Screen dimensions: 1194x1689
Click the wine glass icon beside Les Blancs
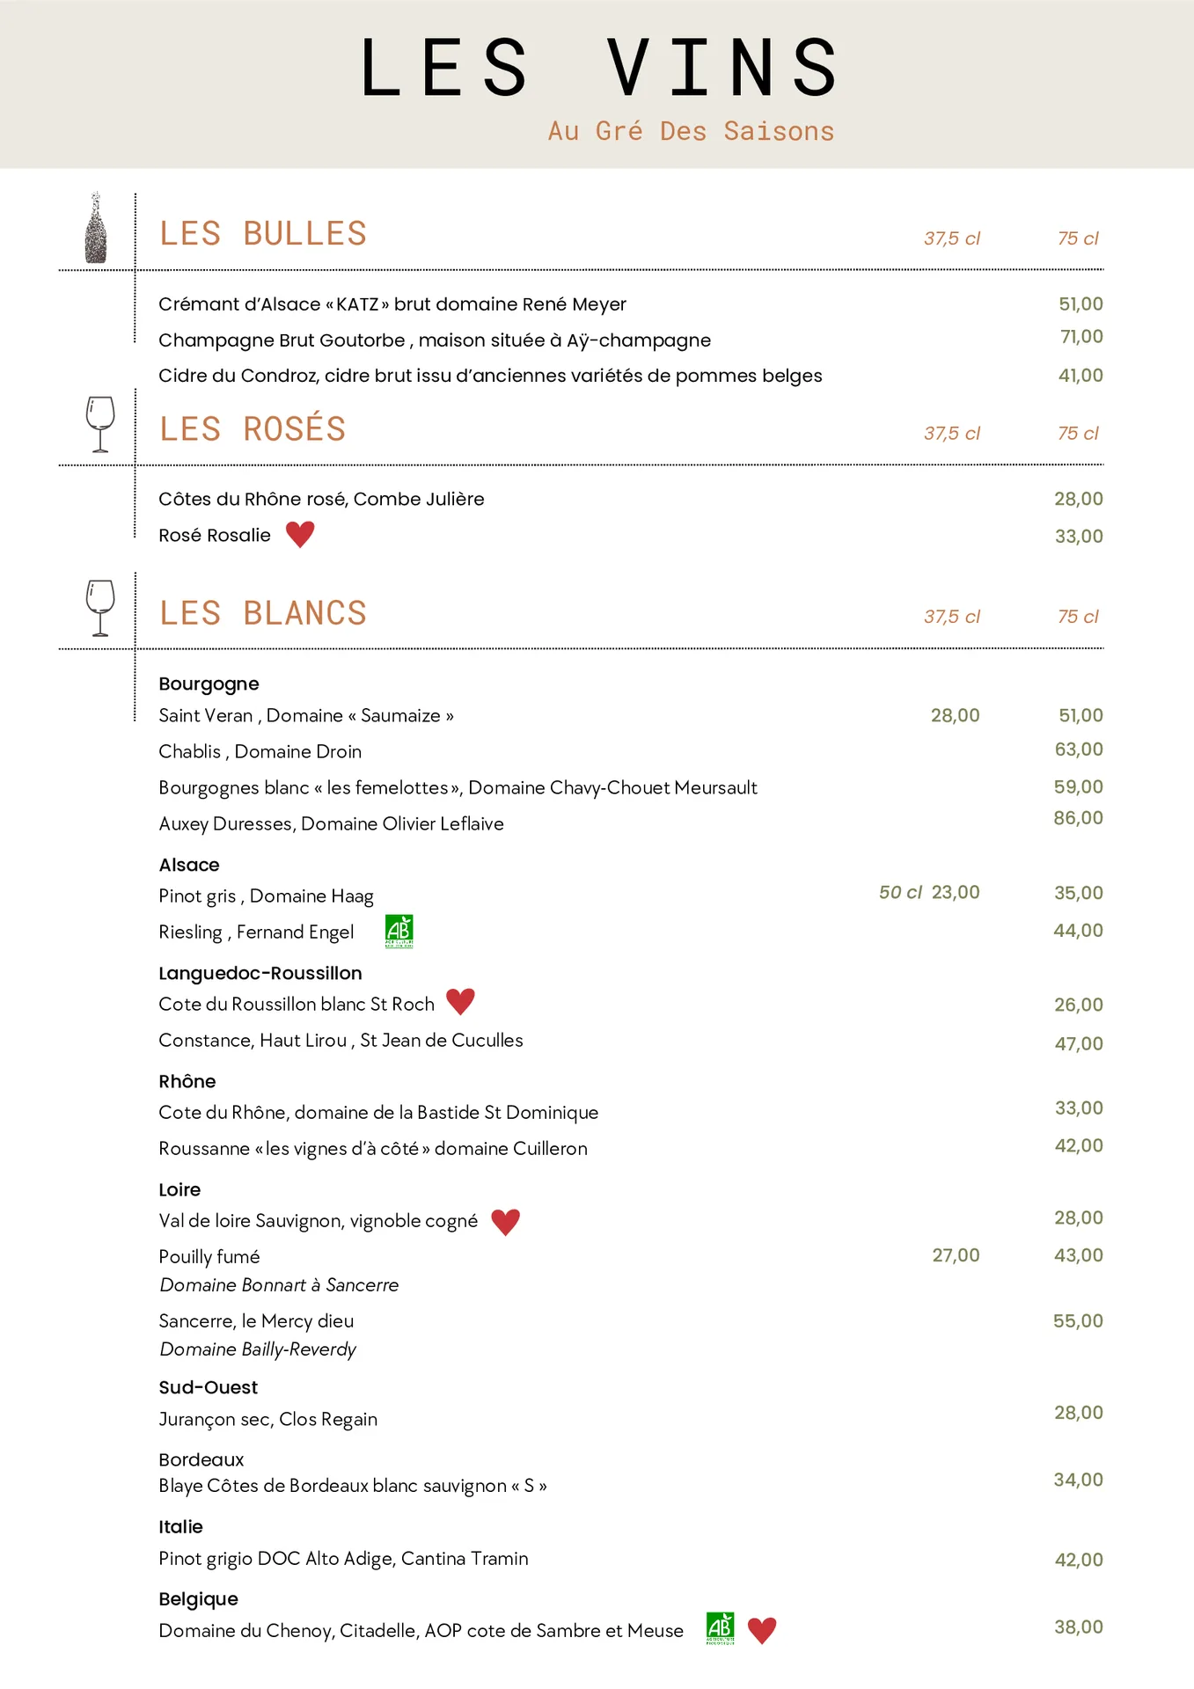100,607
